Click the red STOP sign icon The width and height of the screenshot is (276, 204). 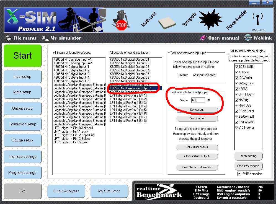tap(121, 26)
